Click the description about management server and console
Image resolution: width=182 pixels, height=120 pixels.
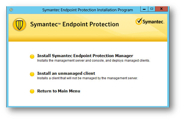point(93,60)
